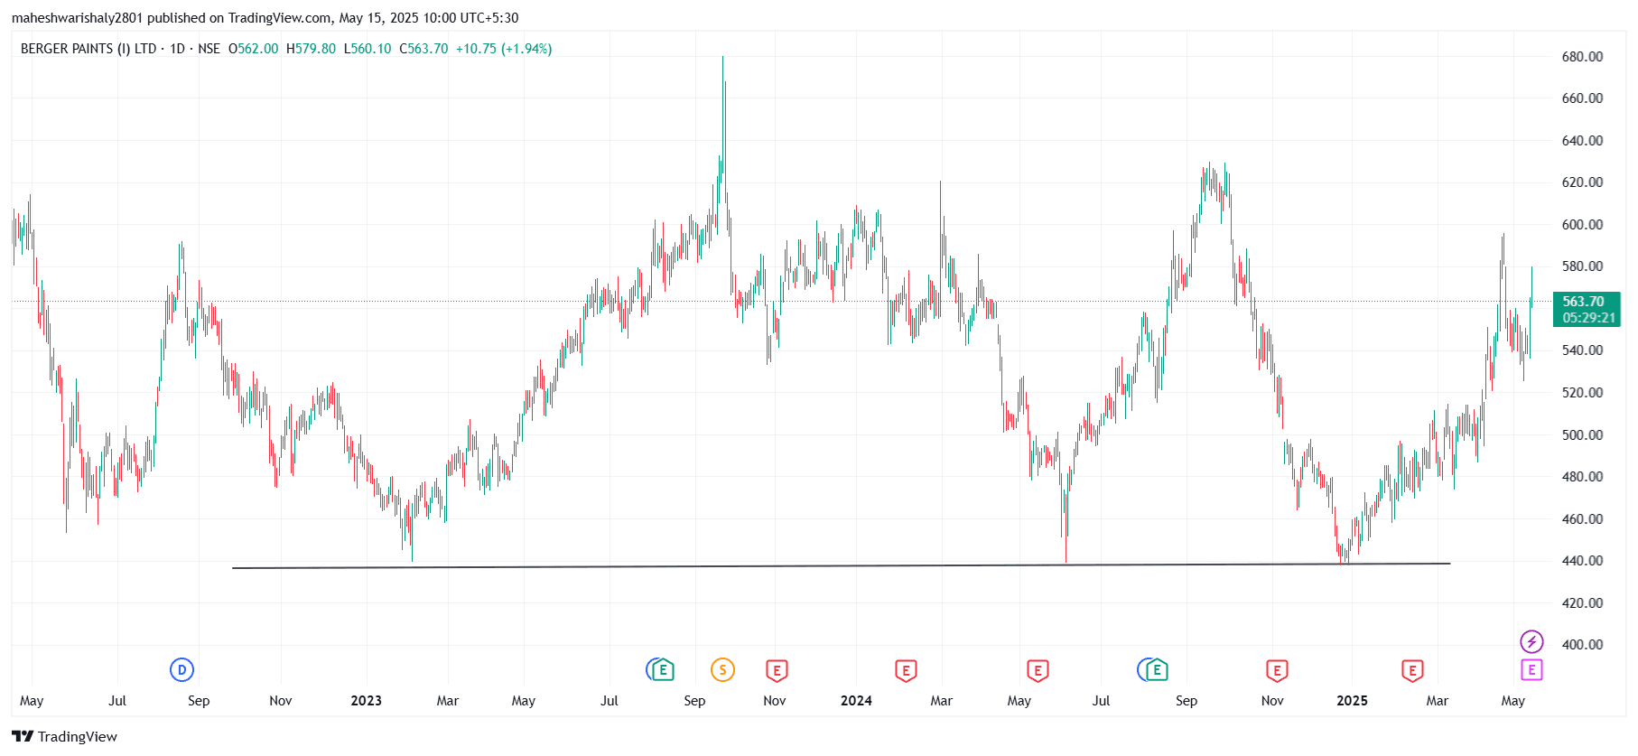Image resolution: width=1638 pixels, height=756 pixels.
Task: Click the 540.00 price axis label
Action: (x=1582, y=350)
